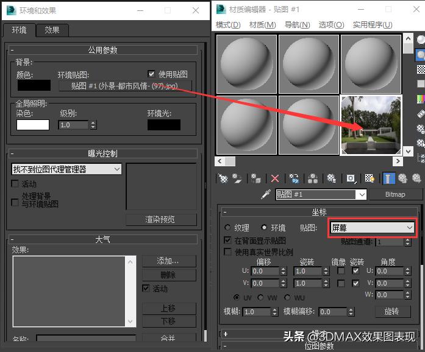This screenshot has width=425, height=352.
Task: Enable 活动 checkbox under exposure control
Action: click(x=15, y=183)
